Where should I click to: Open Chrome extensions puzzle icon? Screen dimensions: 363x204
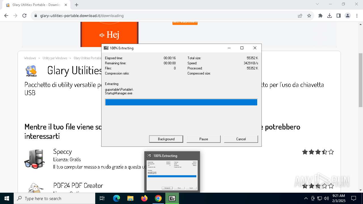(320, 16)
